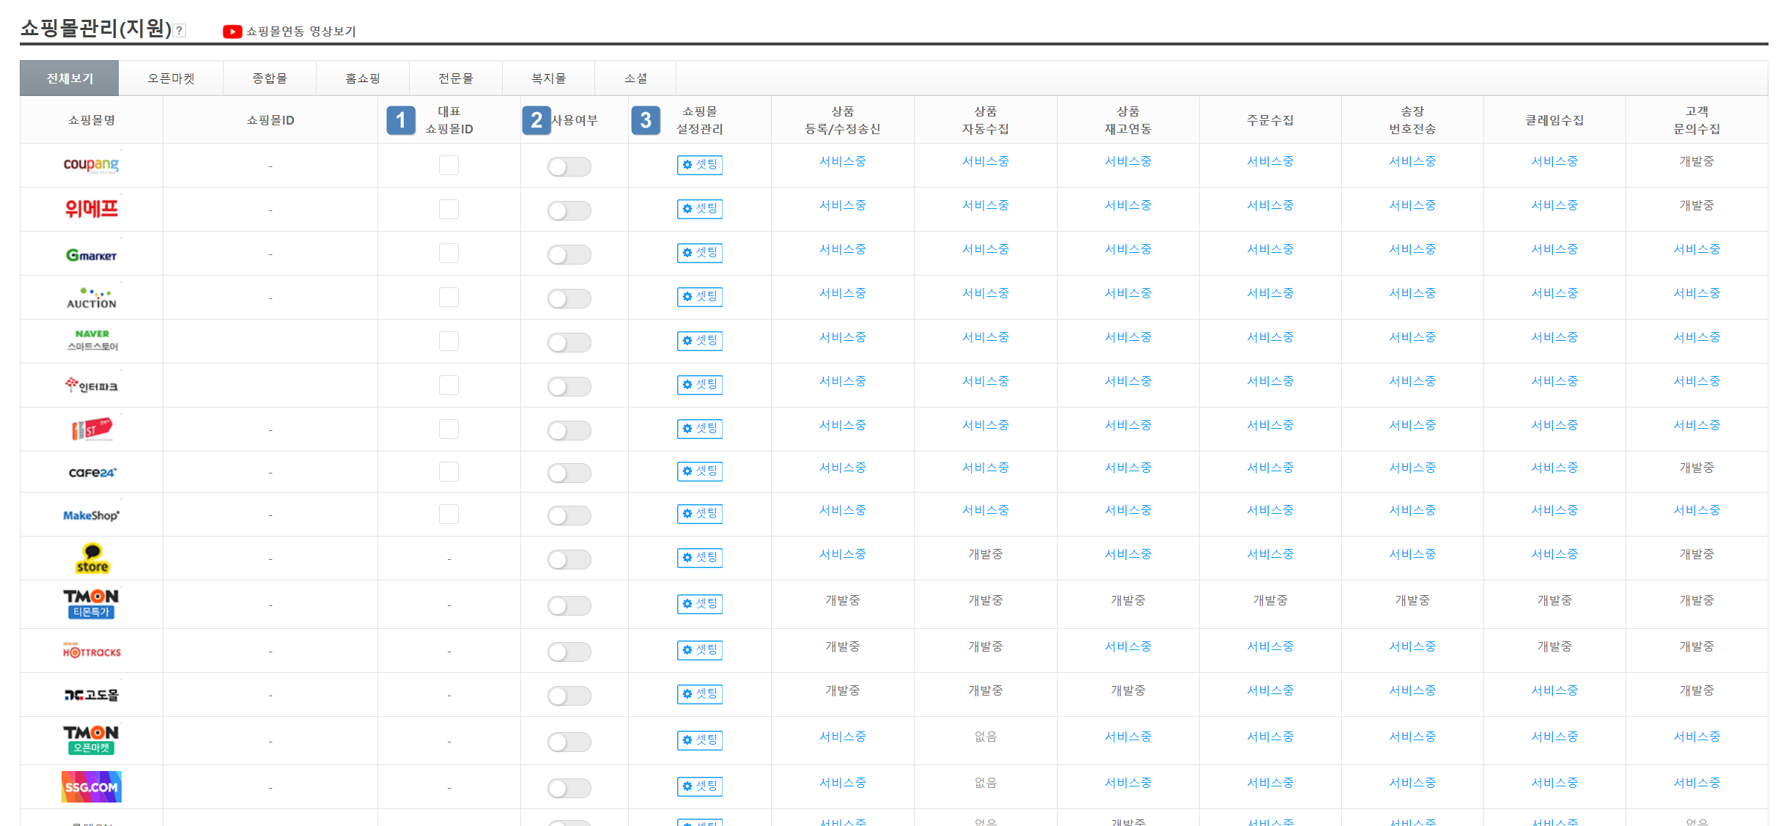The image size is (1789, 826).
Task: Click the 셋팅 button in the 인터파크 row
Action: 699,385
